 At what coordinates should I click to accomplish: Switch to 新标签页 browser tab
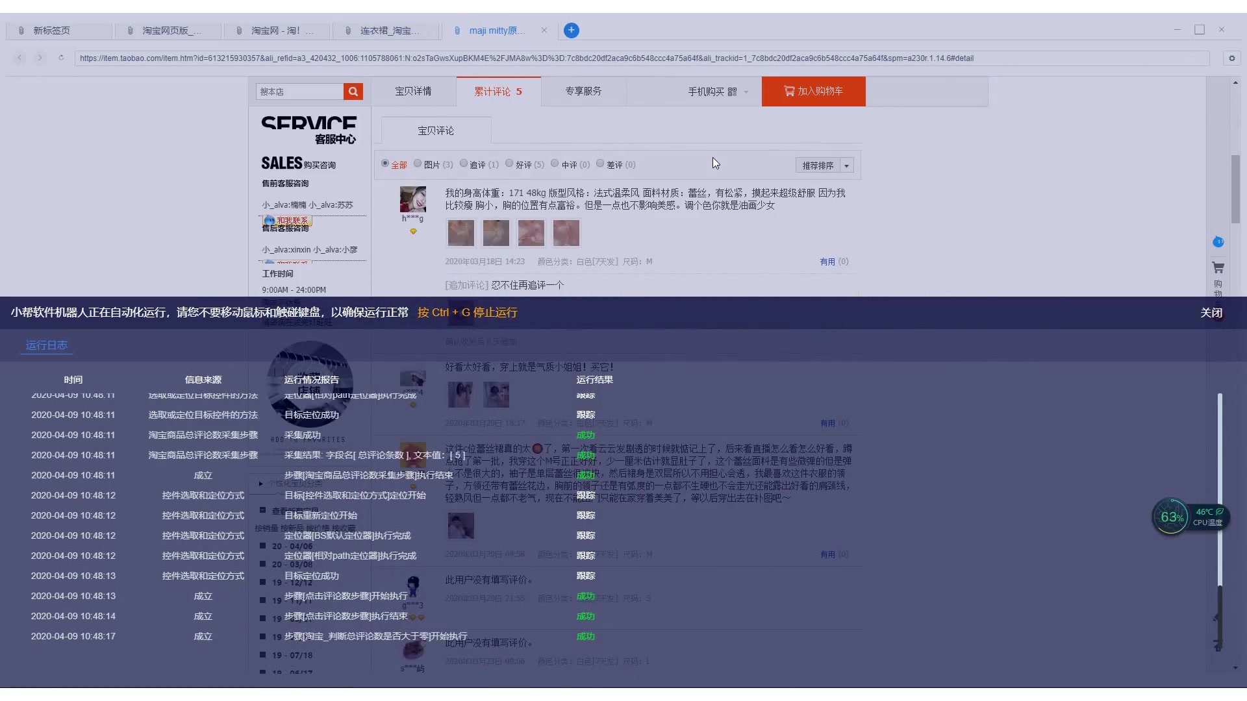click(x=58, y=31)
